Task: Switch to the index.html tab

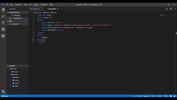Action: coord(52,9)
